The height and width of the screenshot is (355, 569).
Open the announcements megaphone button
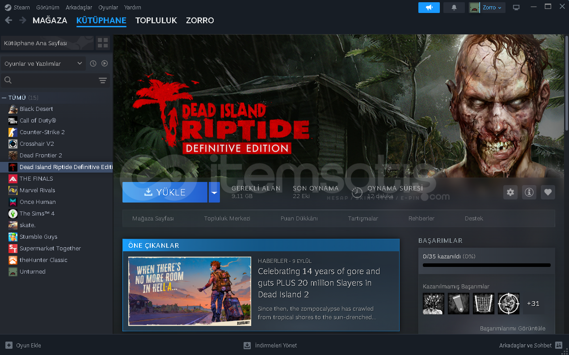(429, 8)
